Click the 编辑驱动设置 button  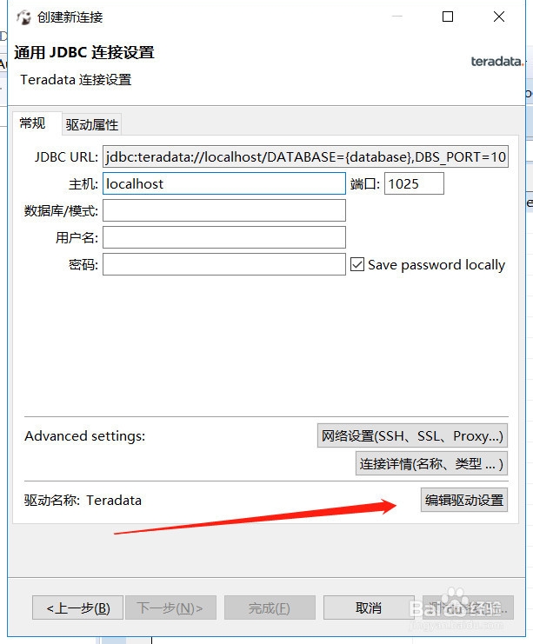(464, 500)
